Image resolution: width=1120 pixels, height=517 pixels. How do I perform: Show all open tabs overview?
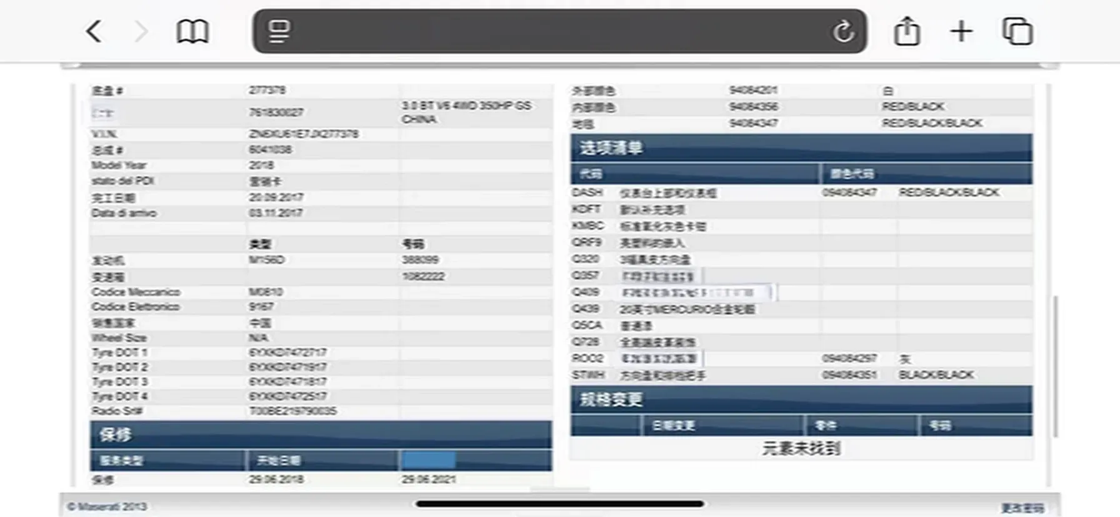pos(1017,31)
